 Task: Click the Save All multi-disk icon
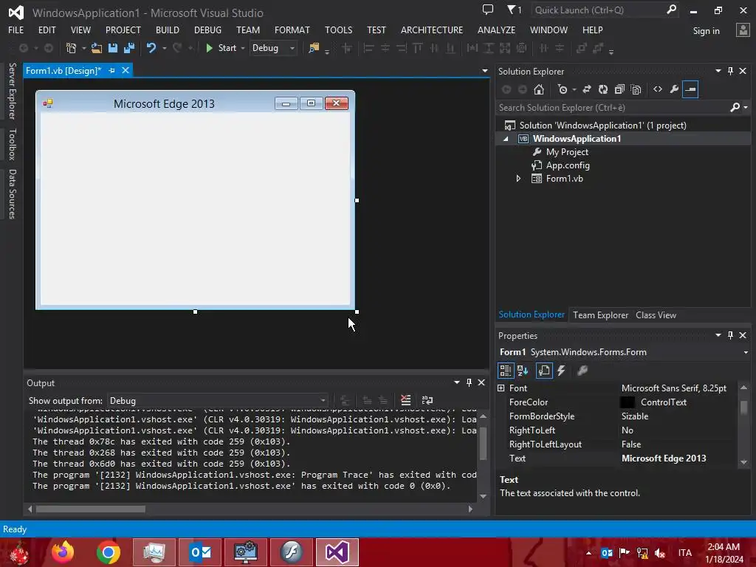(129, 48)
